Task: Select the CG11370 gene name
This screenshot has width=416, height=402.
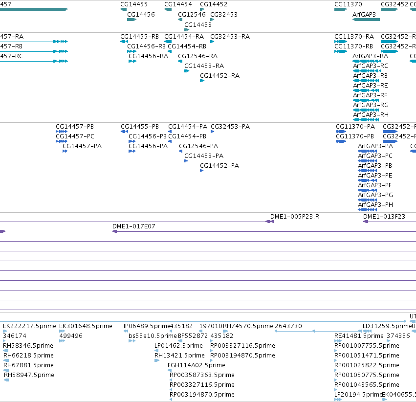Action: (348, 4)
